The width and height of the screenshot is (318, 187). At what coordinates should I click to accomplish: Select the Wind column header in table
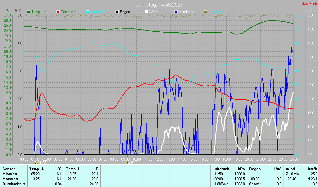click(290, 169)
